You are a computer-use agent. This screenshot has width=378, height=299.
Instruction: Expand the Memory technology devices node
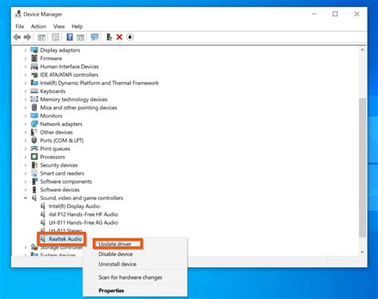[26, 100]
